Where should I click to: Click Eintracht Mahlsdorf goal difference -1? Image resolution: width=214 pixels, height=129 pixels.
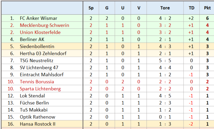pos(191,75)
